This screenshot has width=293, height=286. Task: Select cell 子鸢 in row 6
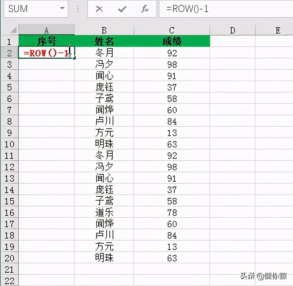point(104,98)
